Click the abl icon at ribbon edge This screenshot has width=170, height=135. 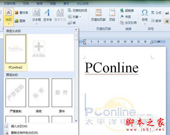167,13
